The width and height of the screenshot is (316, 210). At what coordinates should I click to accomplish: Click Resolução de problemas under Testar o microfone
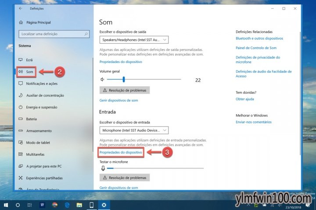tap(125, 178)
